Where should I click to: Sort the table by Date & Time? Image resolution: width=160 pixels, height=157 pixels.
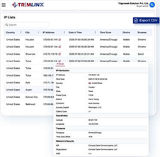coord(95,32)
